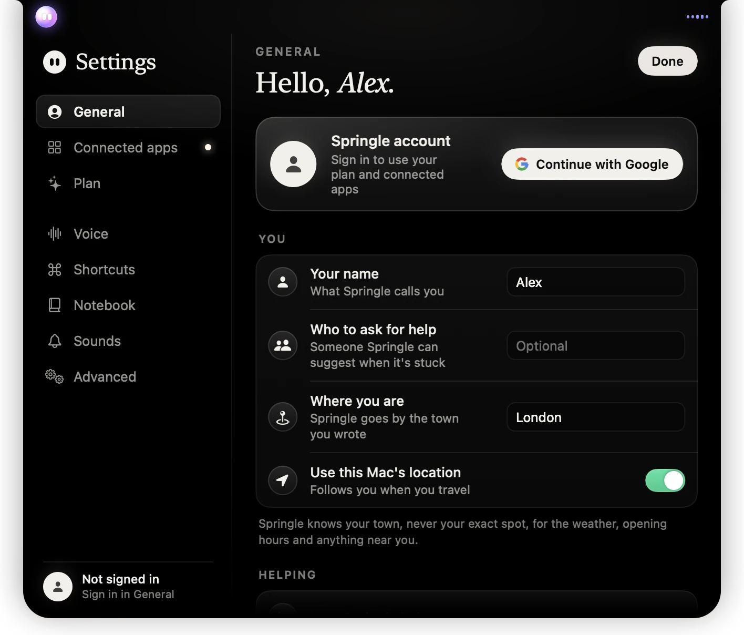Click the Settings title text

tap(116, 63)
